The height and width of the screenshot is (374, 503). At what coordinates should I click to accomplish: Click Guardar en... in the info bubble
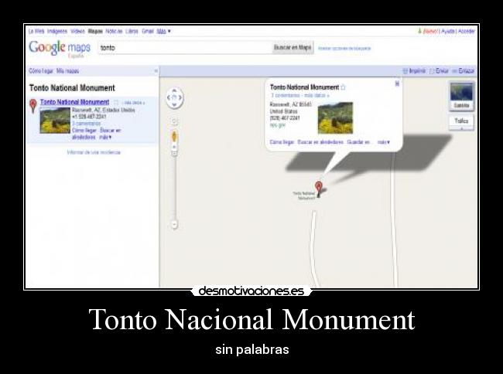358,142
